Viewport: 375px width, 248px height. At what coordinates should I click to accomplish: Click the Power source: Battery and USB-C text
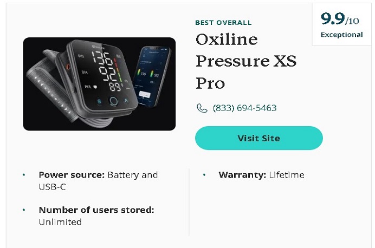click(98, 180)
